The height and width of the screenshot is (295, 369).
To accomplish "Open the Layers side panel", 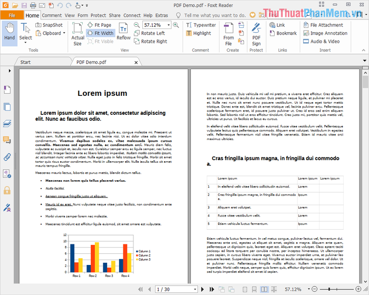I will (7, 123).
